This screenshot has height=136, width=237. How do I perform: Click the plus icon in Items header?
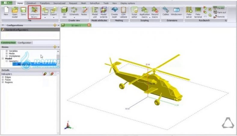[x=55, y=47]
